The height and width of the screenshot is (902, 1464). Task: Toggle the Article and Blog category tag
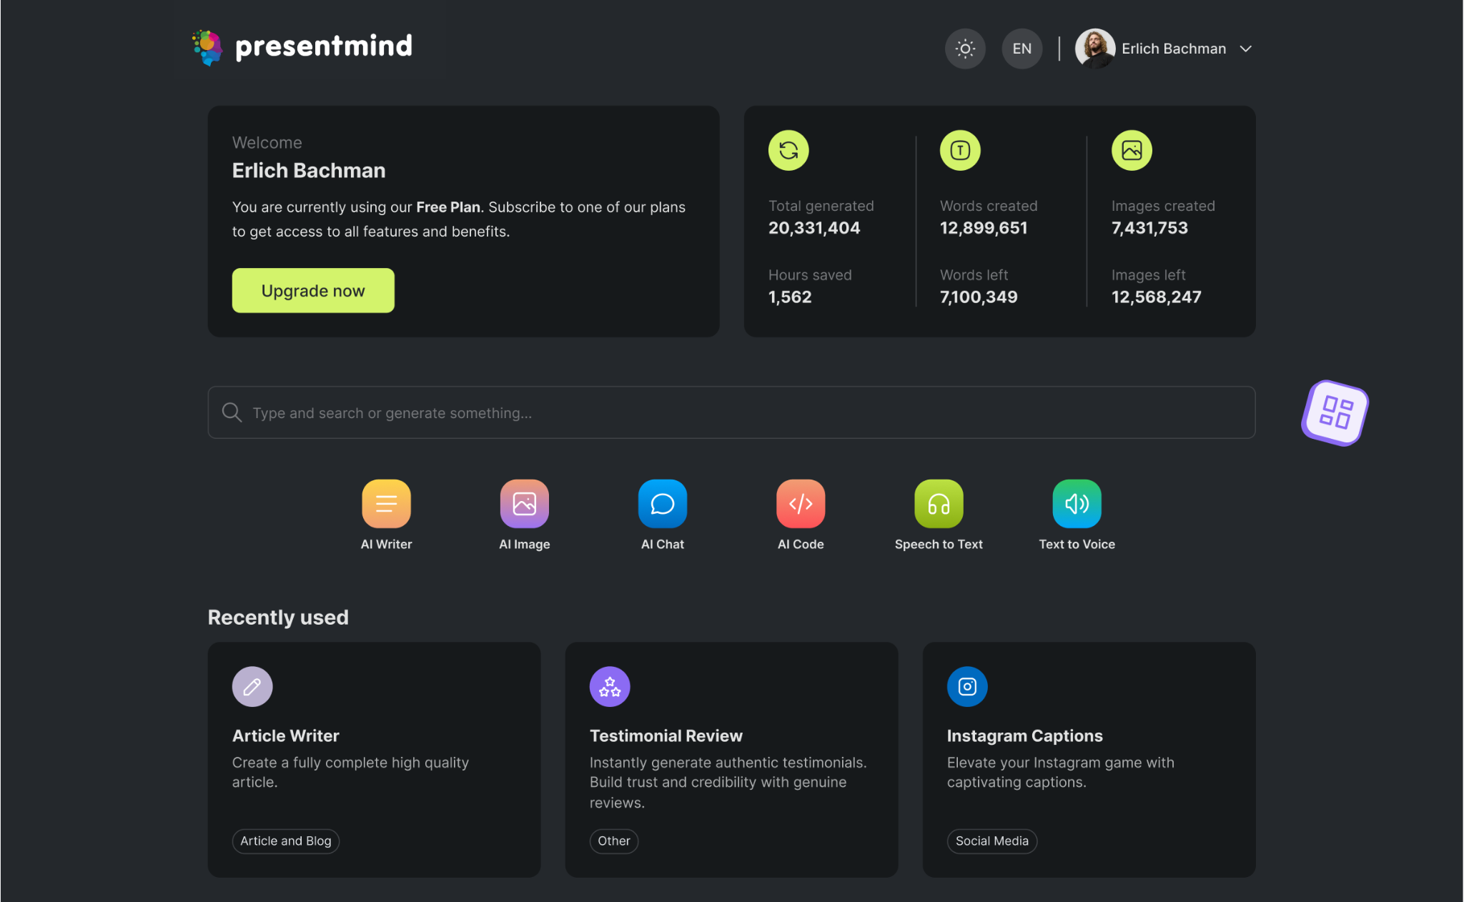coord(285,841)
